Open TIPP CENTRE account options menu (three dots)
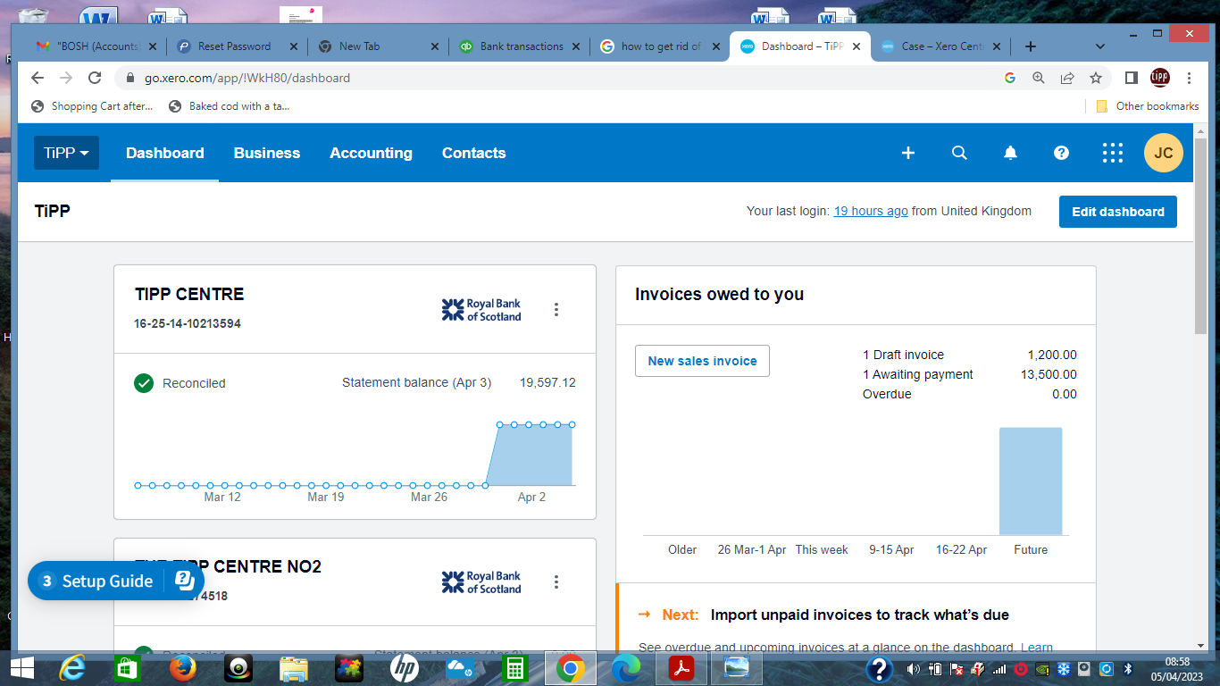This screenshot has width=1220, height=686. pyautogui.click(x=556, y=310)
